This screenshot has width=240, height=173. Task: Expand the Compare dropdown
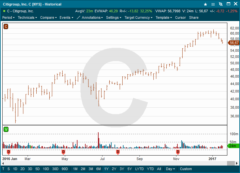click(48, 17)
